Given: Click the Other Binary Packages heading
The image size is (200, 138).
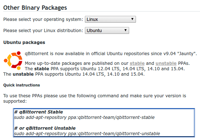Looking at the screenshot, I should 35,8.
